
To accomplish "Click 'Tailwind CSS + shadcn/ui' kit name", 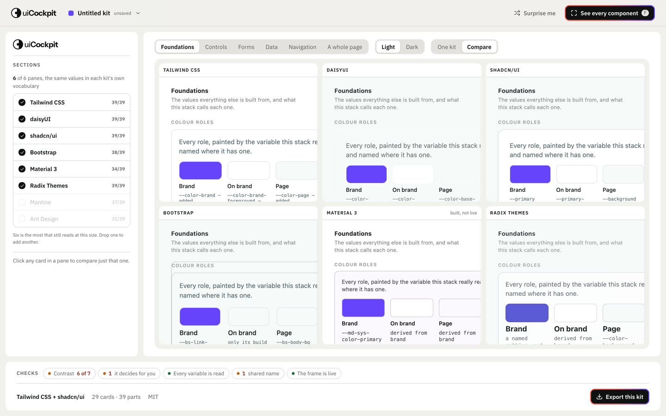I will point(50,397).
